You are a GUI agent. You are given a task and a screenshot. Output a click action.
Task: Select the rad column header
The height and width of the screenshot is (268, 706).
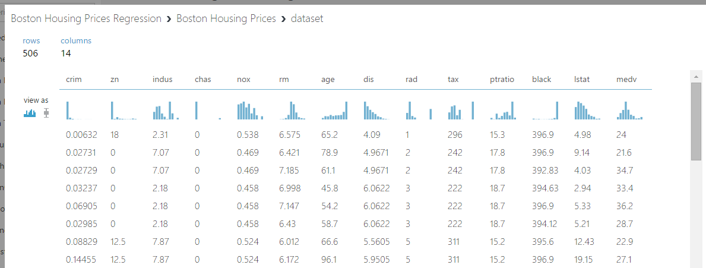pos(411,80)
